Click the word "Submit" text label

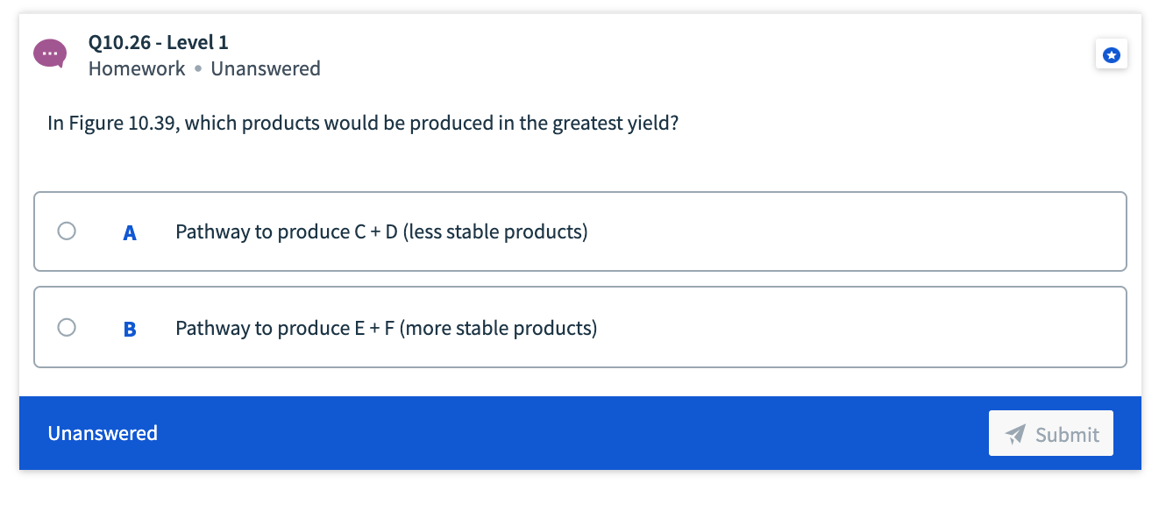(x=1067, y=434)
